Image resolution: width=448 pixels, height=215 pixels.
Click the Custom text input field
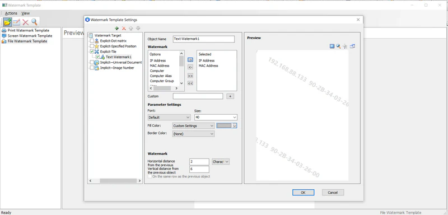click(198, 96)
